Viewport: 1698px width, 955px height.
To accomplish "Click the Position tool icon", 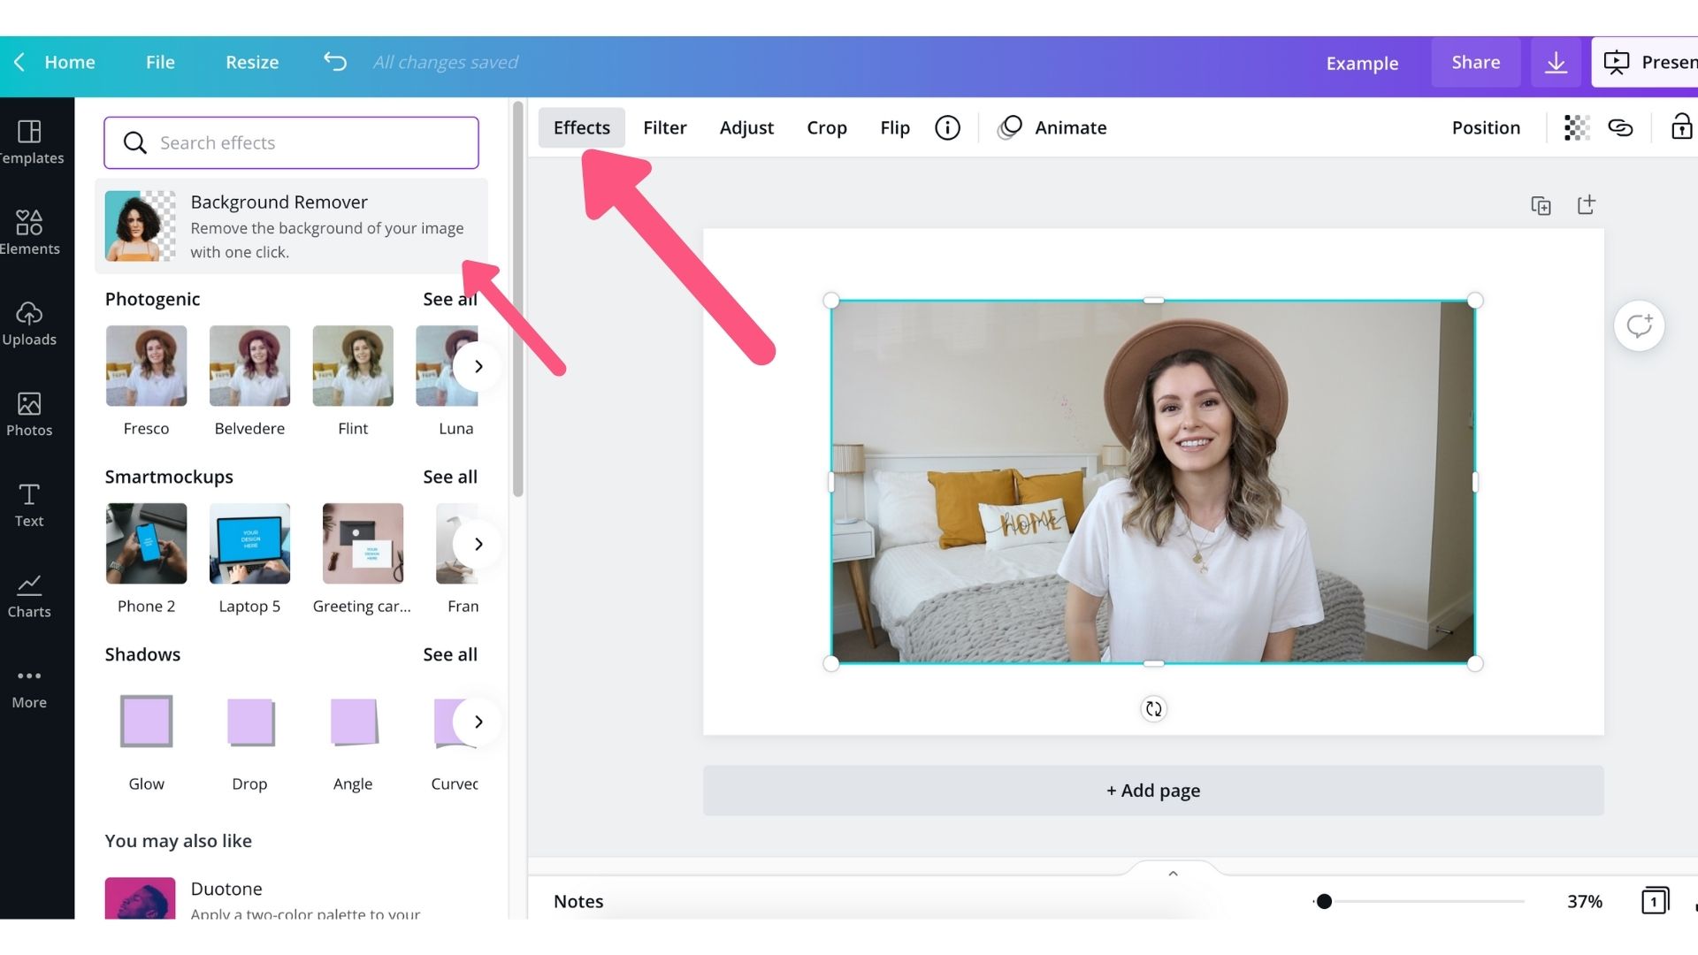I will click(1485, 127).
